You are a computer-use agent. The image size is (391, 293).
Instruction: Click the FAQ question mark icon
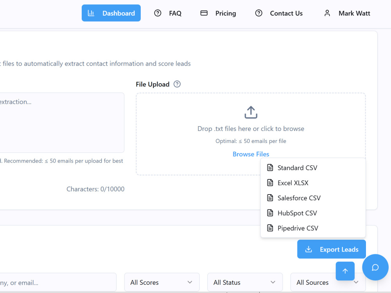click(158, 13)
